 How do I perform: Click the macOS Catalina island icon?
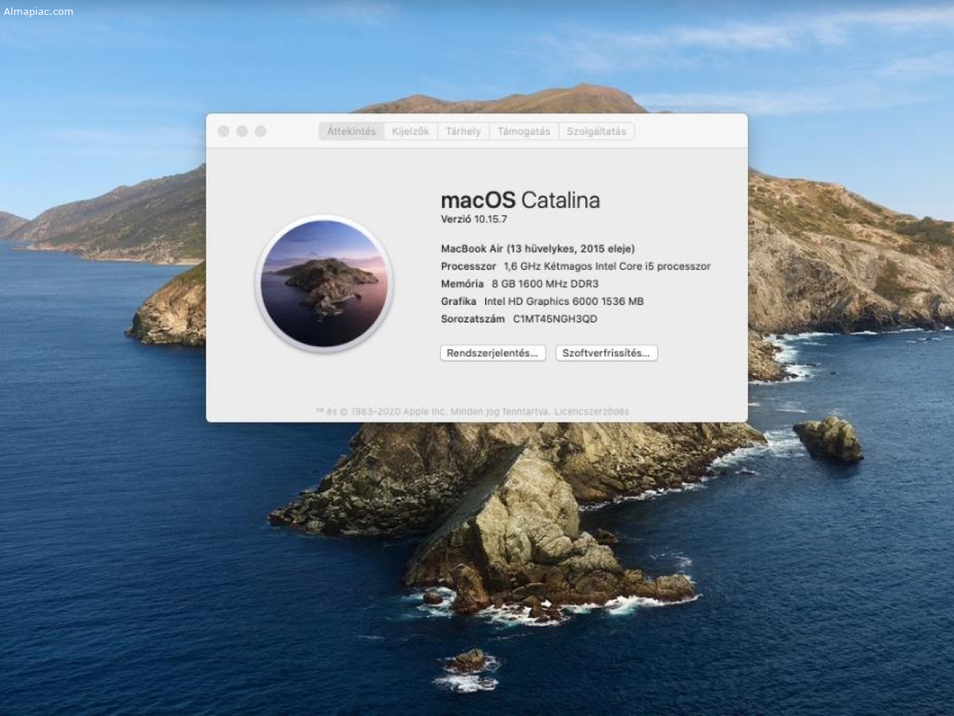click(x=324, y=283)
